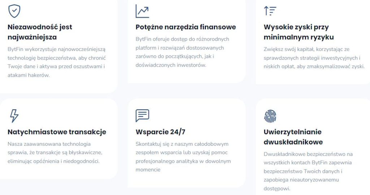The width and height of the screenshot is (370, 195).
Task: Click the paragraph about najnowocześniejszą technologię bezpieczeństwa
Action: click(57, 62)
